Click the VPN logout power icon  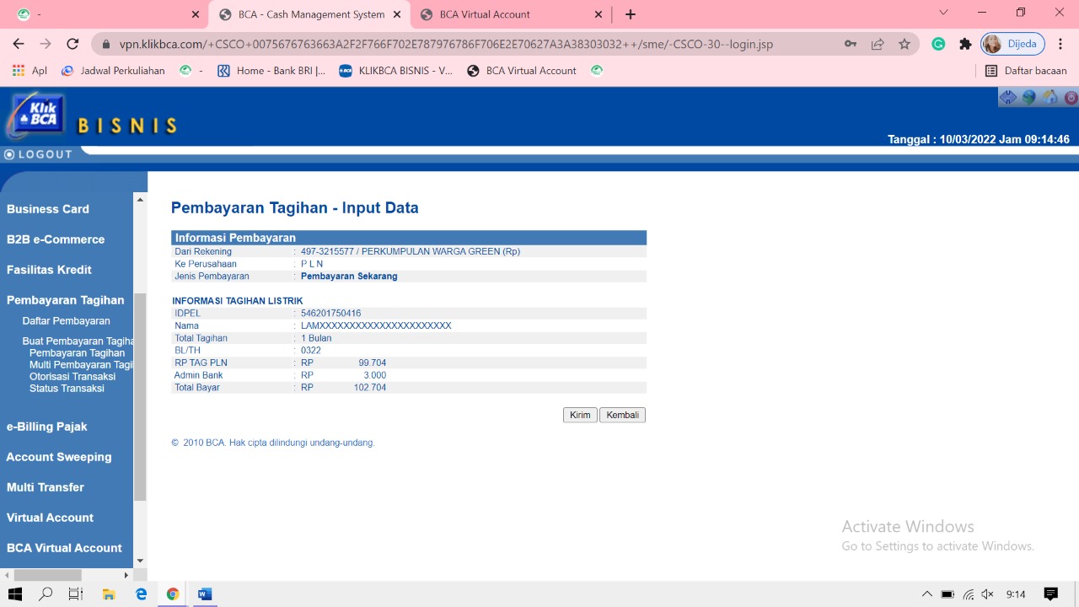point(1071,97)
